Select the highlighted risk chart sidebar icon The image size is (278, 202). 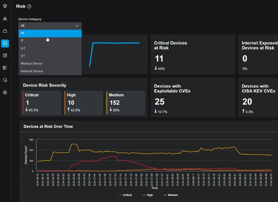tap(5, 43)
